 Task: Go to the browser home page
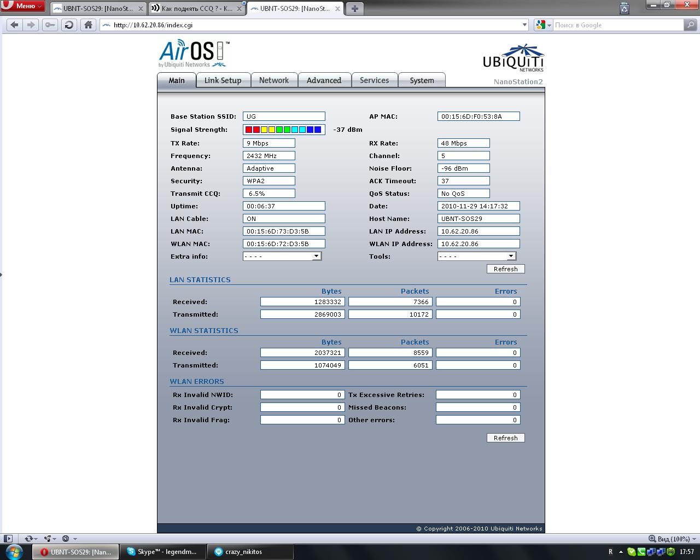tap(88, 25)
